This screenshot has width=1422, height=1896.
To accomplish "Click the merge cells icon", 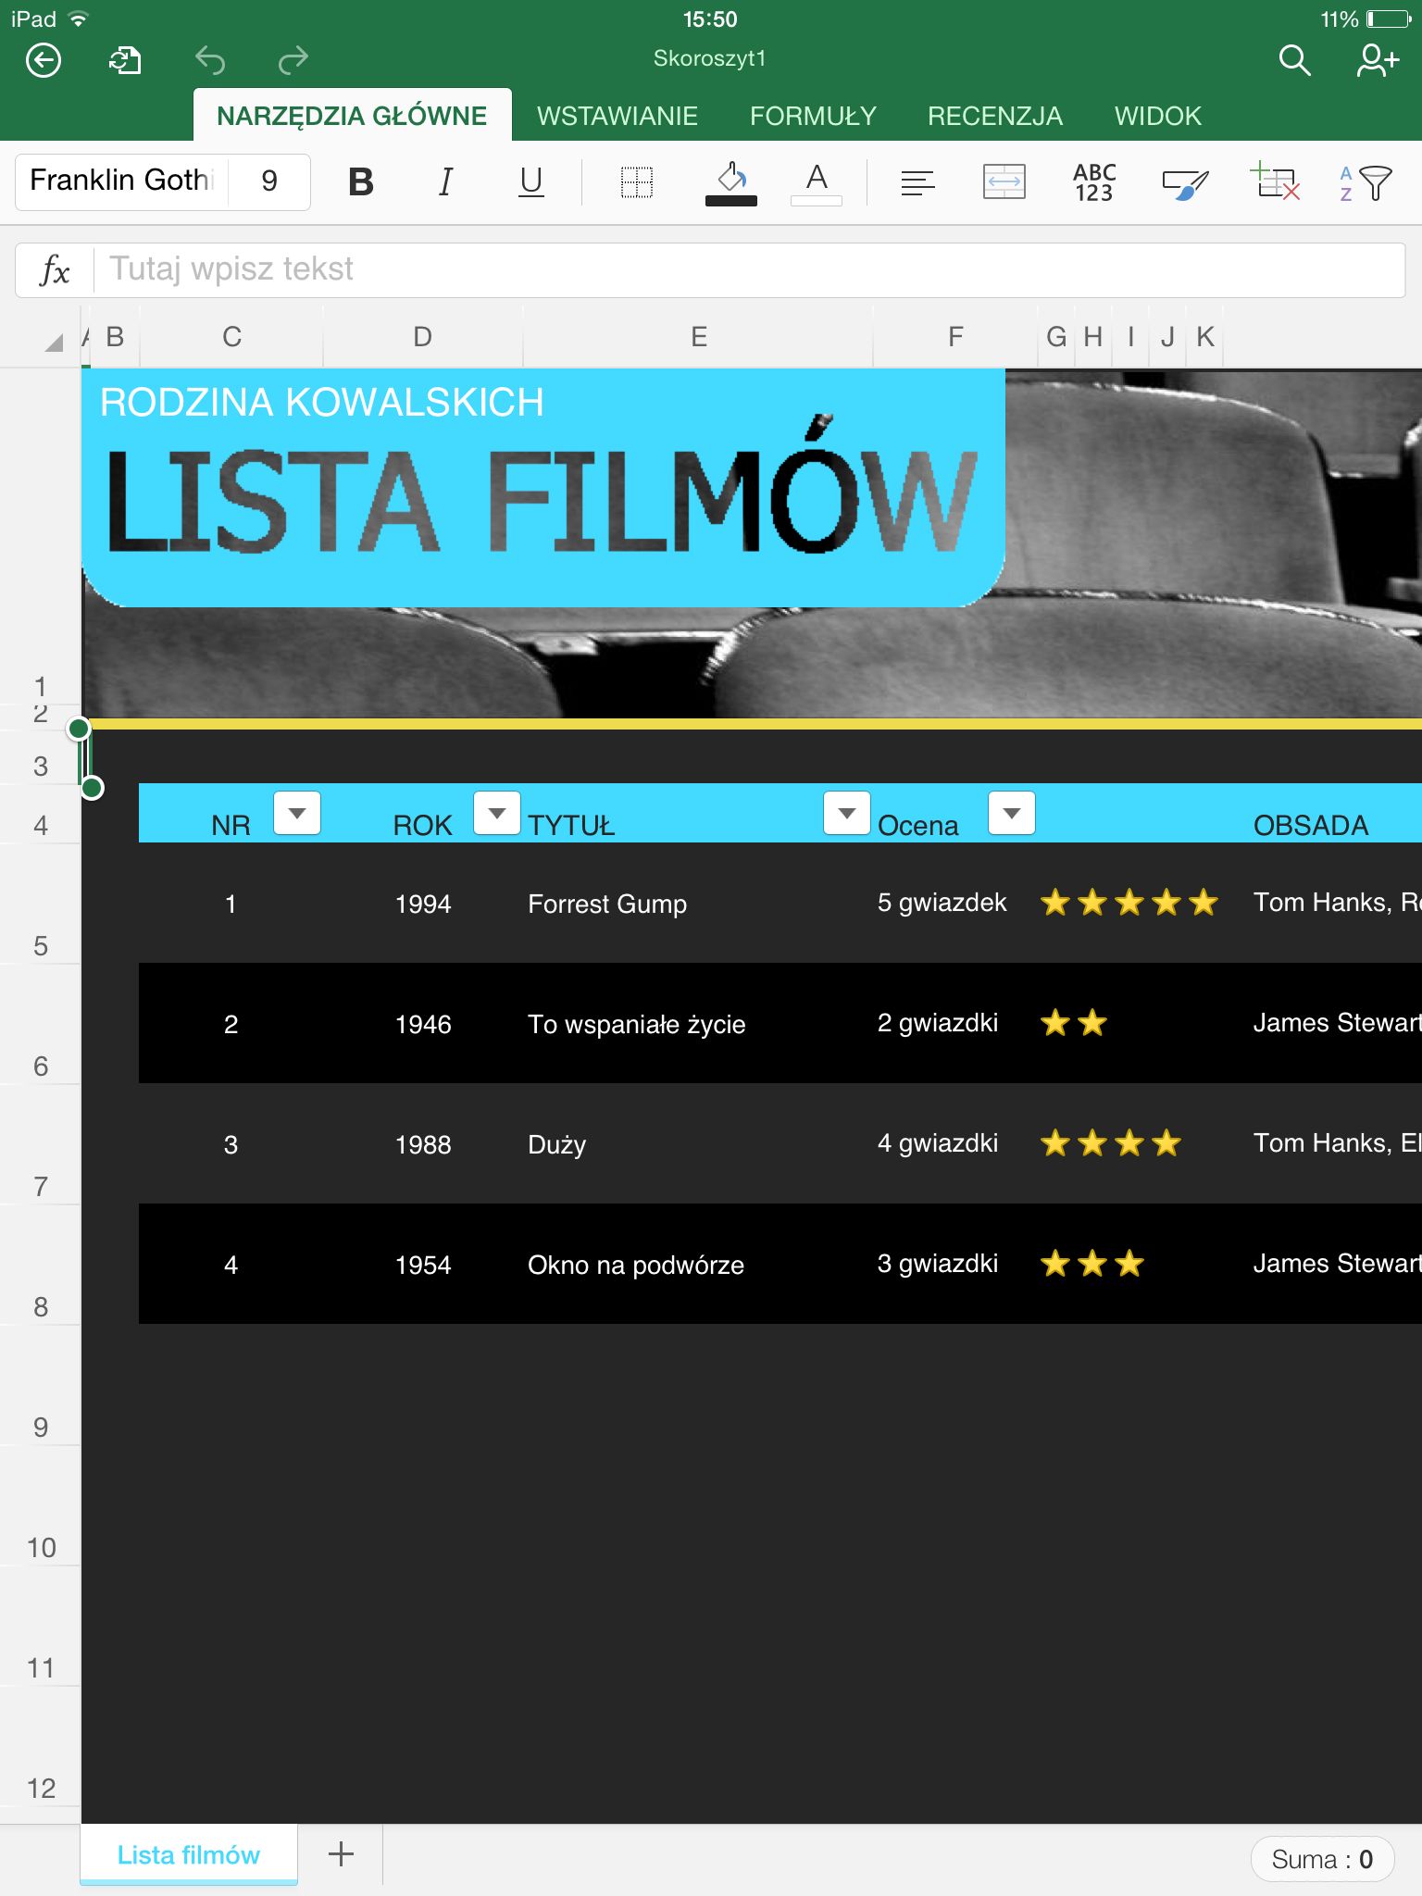I will (1004, 181).
